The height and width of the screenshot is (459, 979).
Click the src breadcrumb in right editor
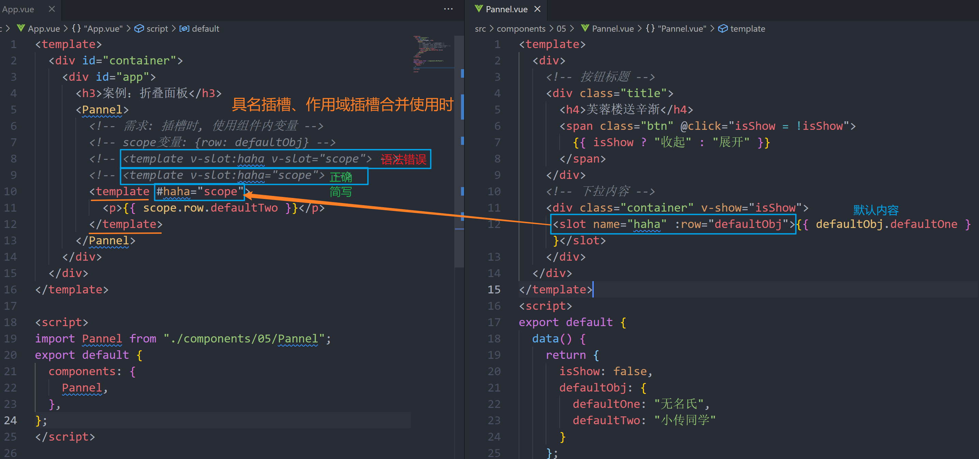coord(480,29)
